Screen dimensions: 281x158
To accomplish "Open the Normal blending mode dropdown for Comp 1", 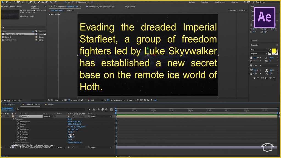I will click(48, 116).
